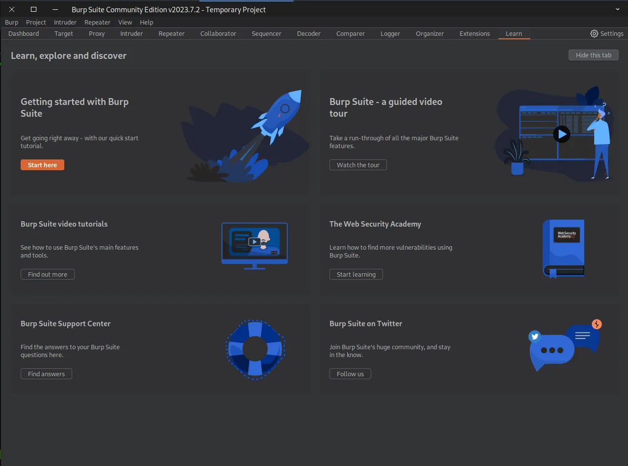The width and height of the screenshot is (628, 466).
Task: Open the Intruder menu in menu bar
Action: point(65,23)
